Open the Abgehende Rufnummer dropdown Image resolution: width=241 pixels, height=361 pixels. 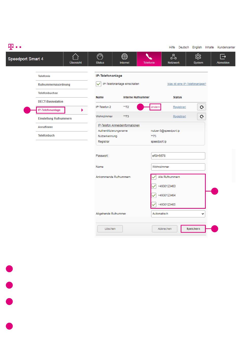178,214
